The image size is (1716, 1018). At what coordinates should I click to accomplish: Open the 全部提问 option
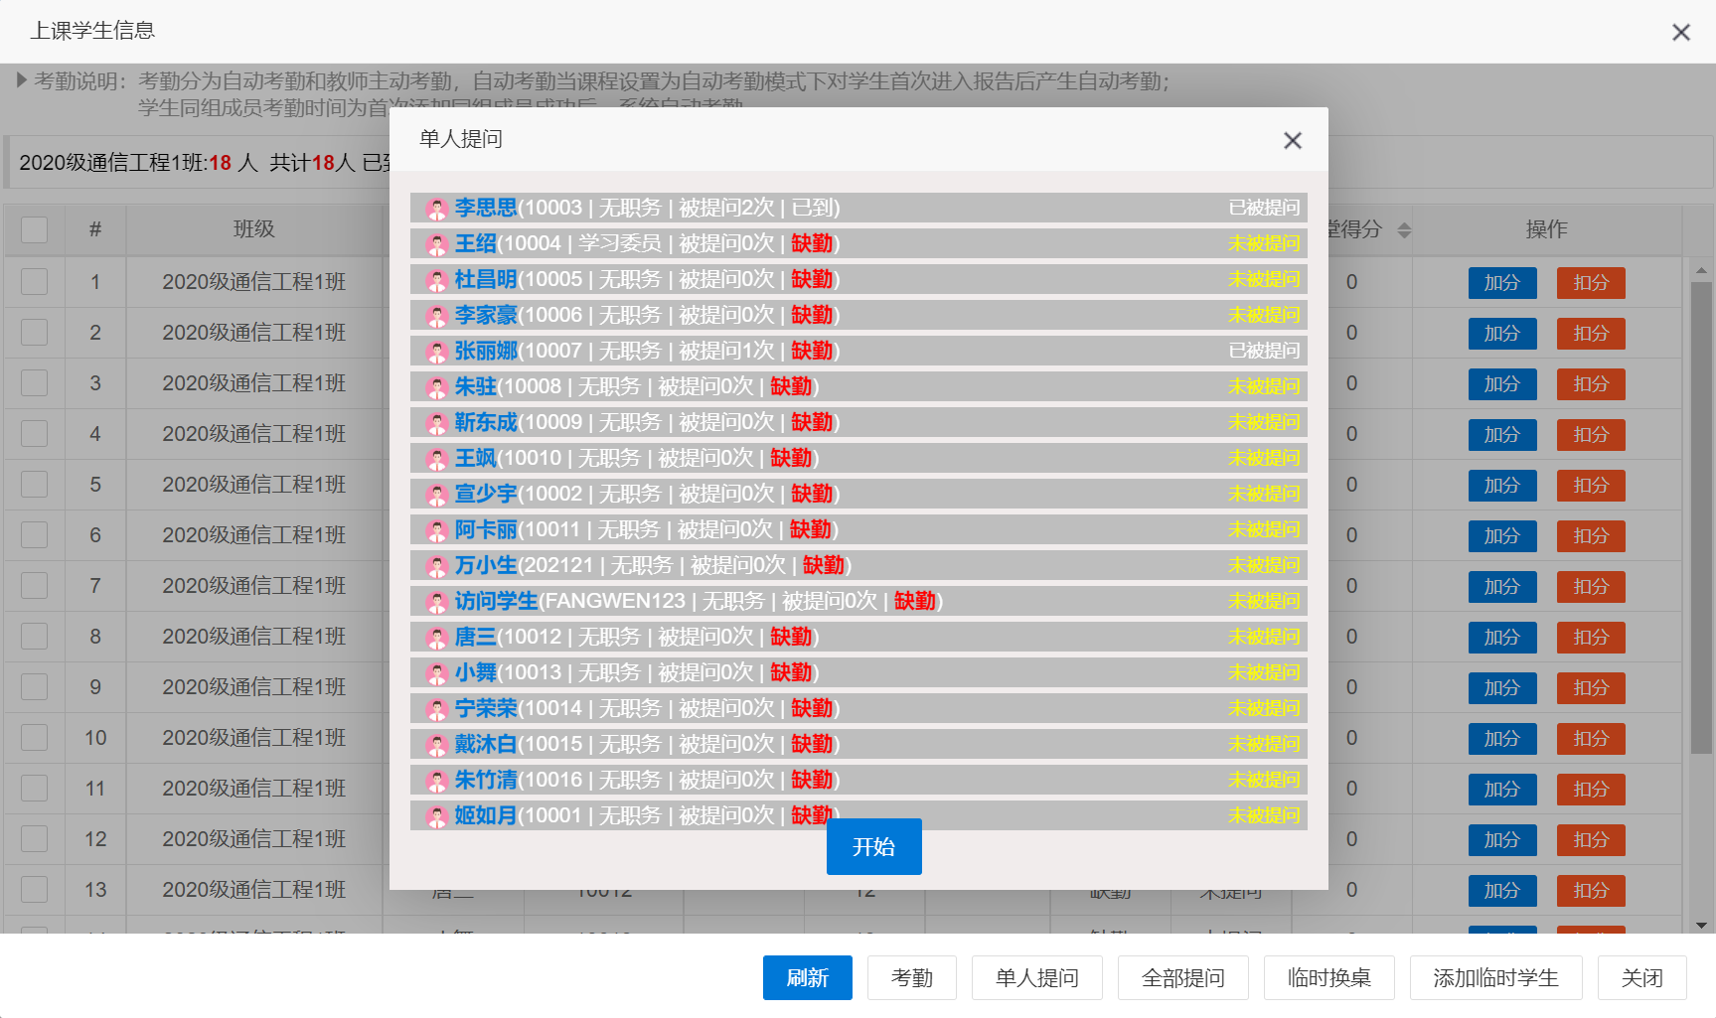[1182, 977]
